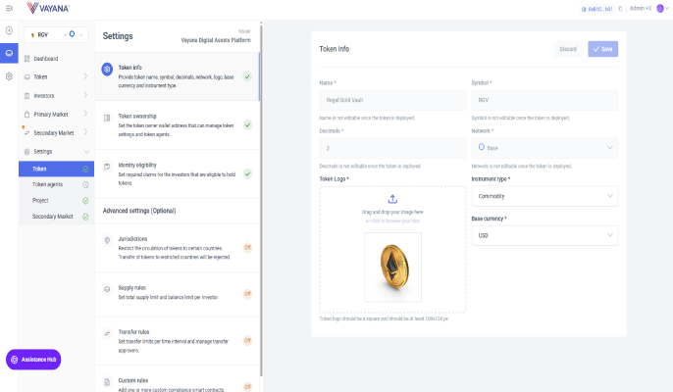
Task: Click the Jurisdictions location pin icon
Action: point(108,240)
